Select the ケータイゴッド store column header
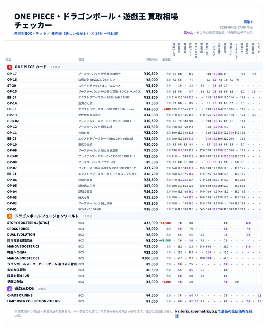 (x=236, y=52)
